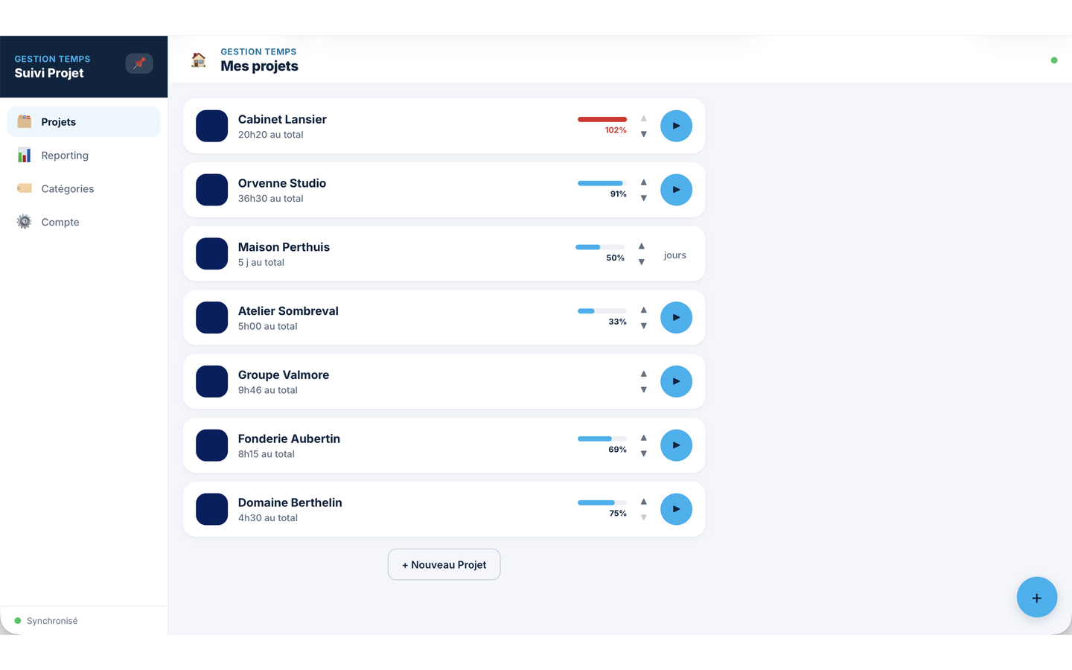
Task: Move Groupe Valmore up with arrow
Action: click(644, 374)
